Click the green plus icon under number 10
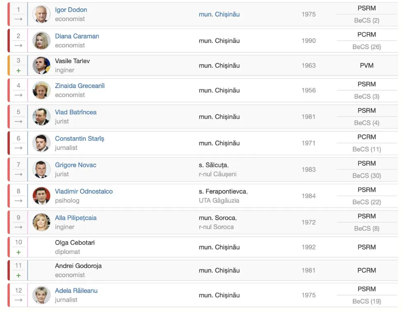The height and width of the screenshot is (312, 403). (x=18, y=252)
